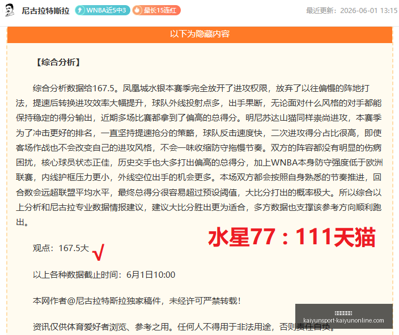Click the red checkmark beside 167.5大
399x335 pixels.
pyautogui.click(x=98, y=252)
